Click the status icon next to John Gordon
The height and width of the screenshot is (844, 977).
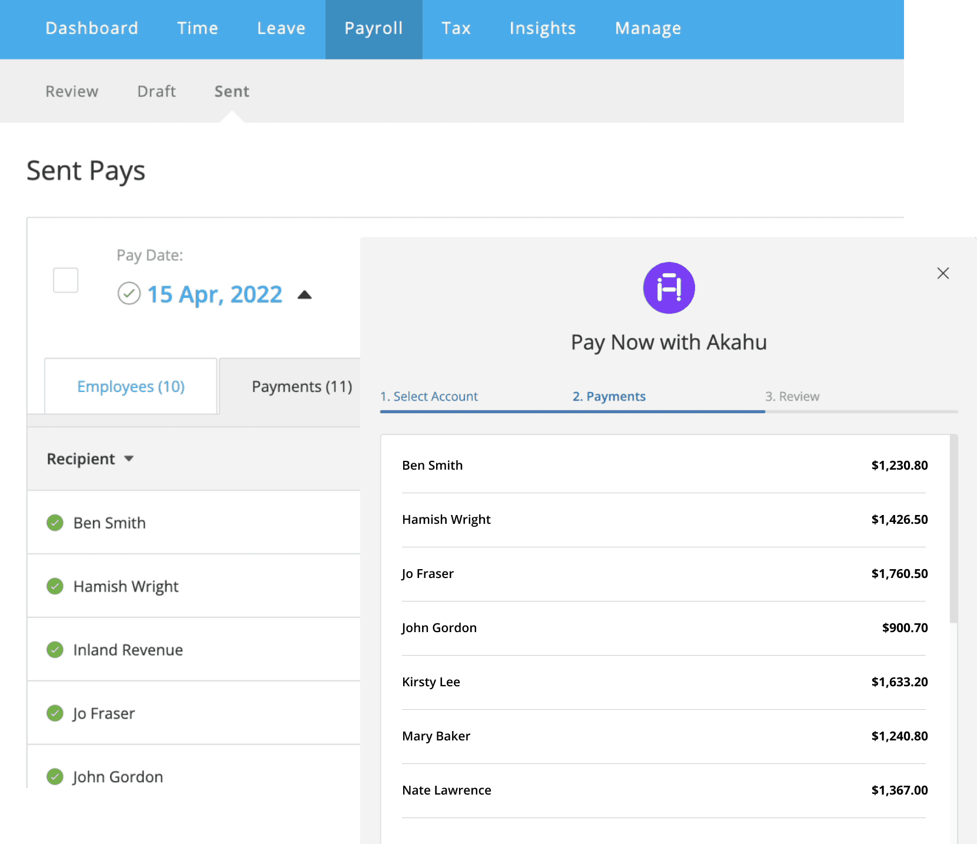[54, 776]
